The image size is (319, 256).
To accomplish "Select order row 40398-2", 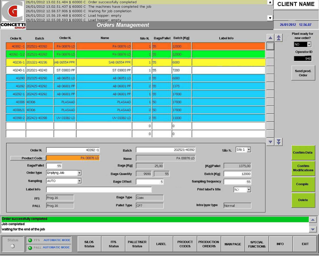I will point(136,118).
